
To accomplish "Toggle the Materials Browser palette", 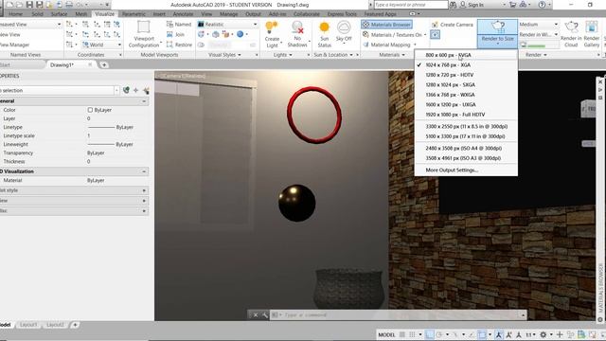I will [x=386, y=25].
